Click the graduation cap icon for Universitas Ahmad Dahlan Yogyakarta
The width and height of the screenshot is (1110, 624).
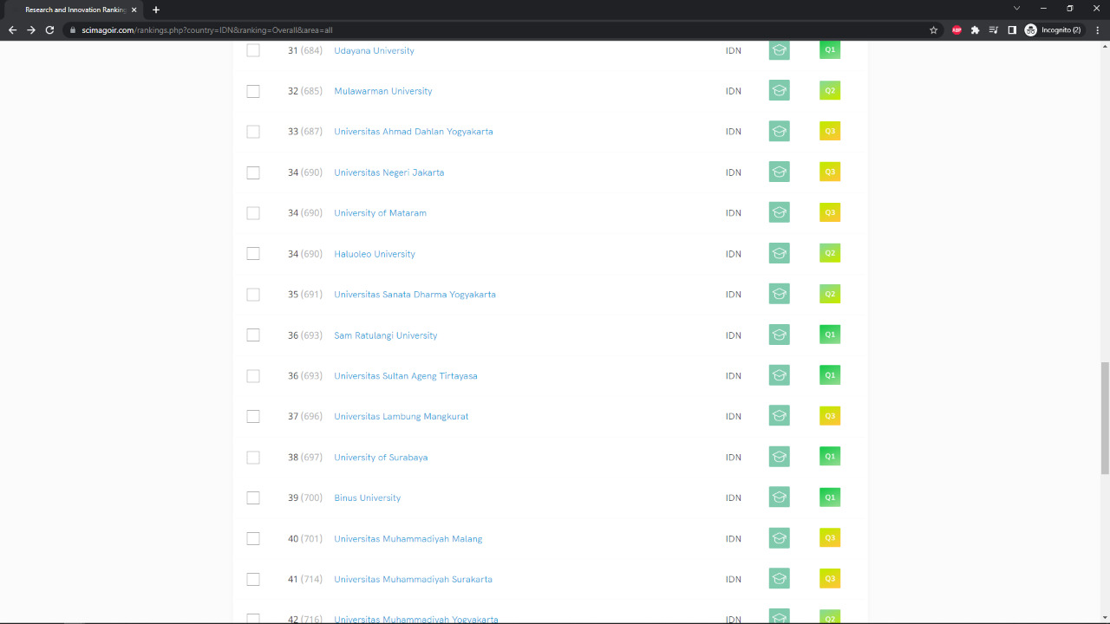(x=780, y=132)
